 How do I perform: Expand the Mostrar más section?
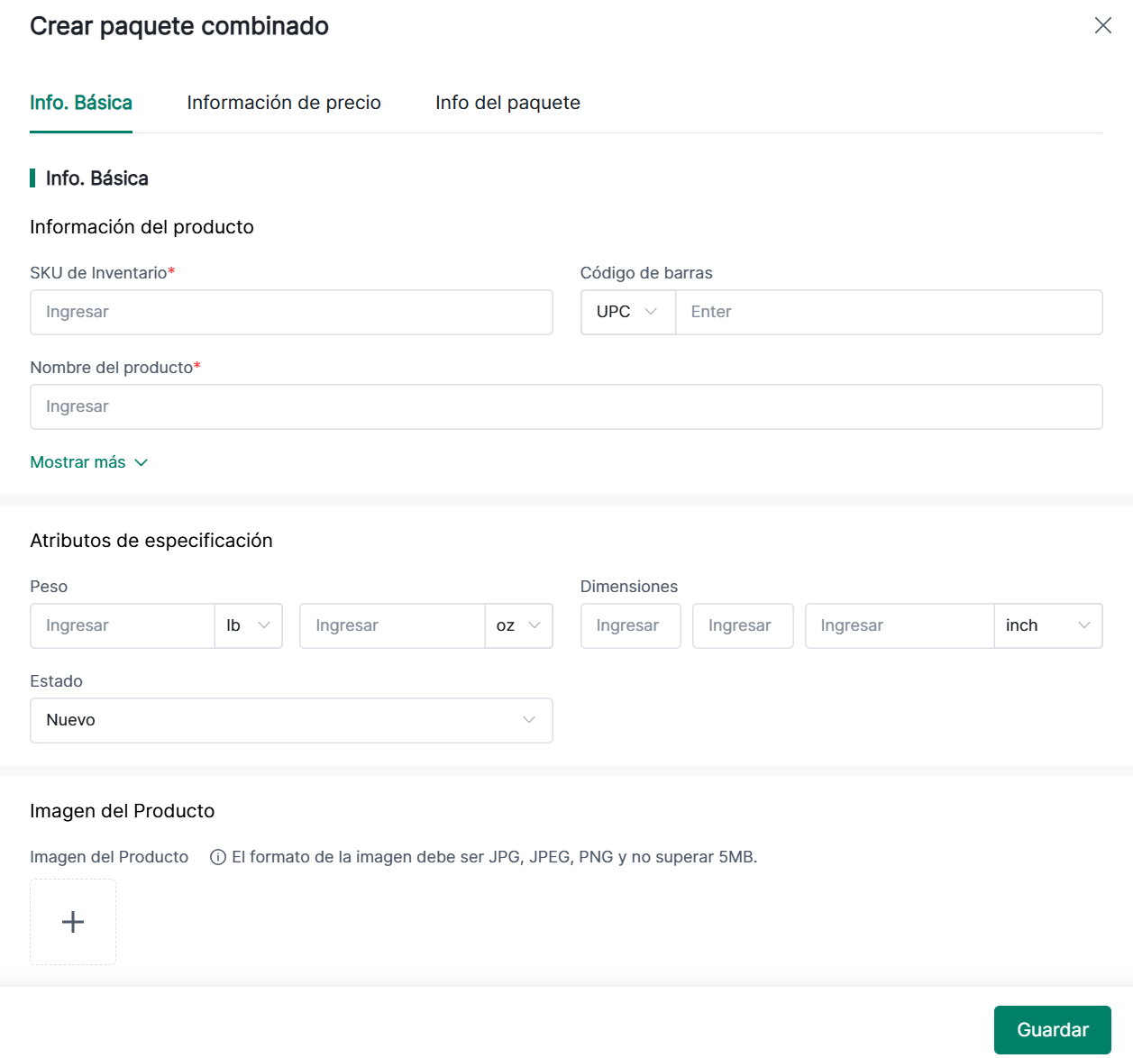click(x=88, y=462)
